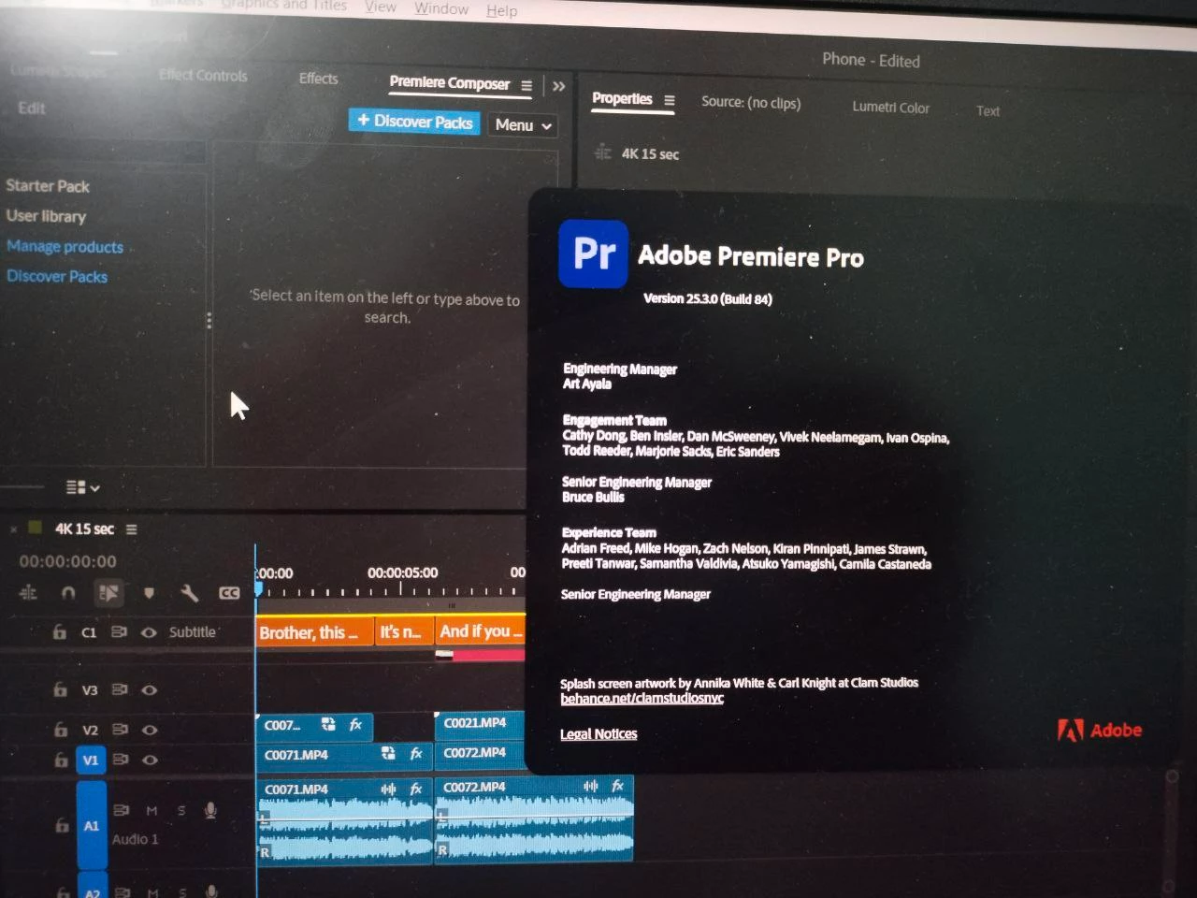The image size is (1197, 898).
Task: Click the green sequence label color swatch
Action: (35, 528)
